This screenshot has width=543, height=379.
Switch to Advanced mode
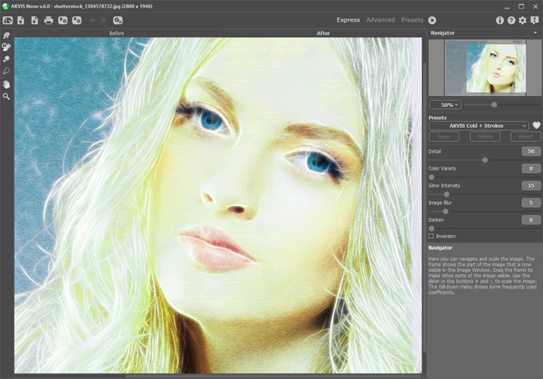[x=380, y=20]
